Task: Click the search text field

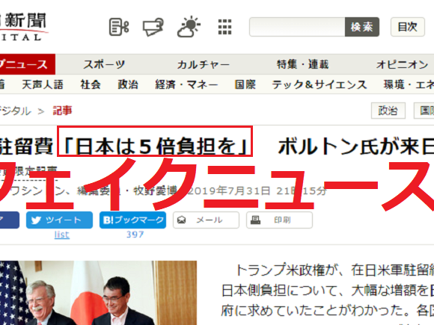Action: pyautogui.click(x=297, y=27)
